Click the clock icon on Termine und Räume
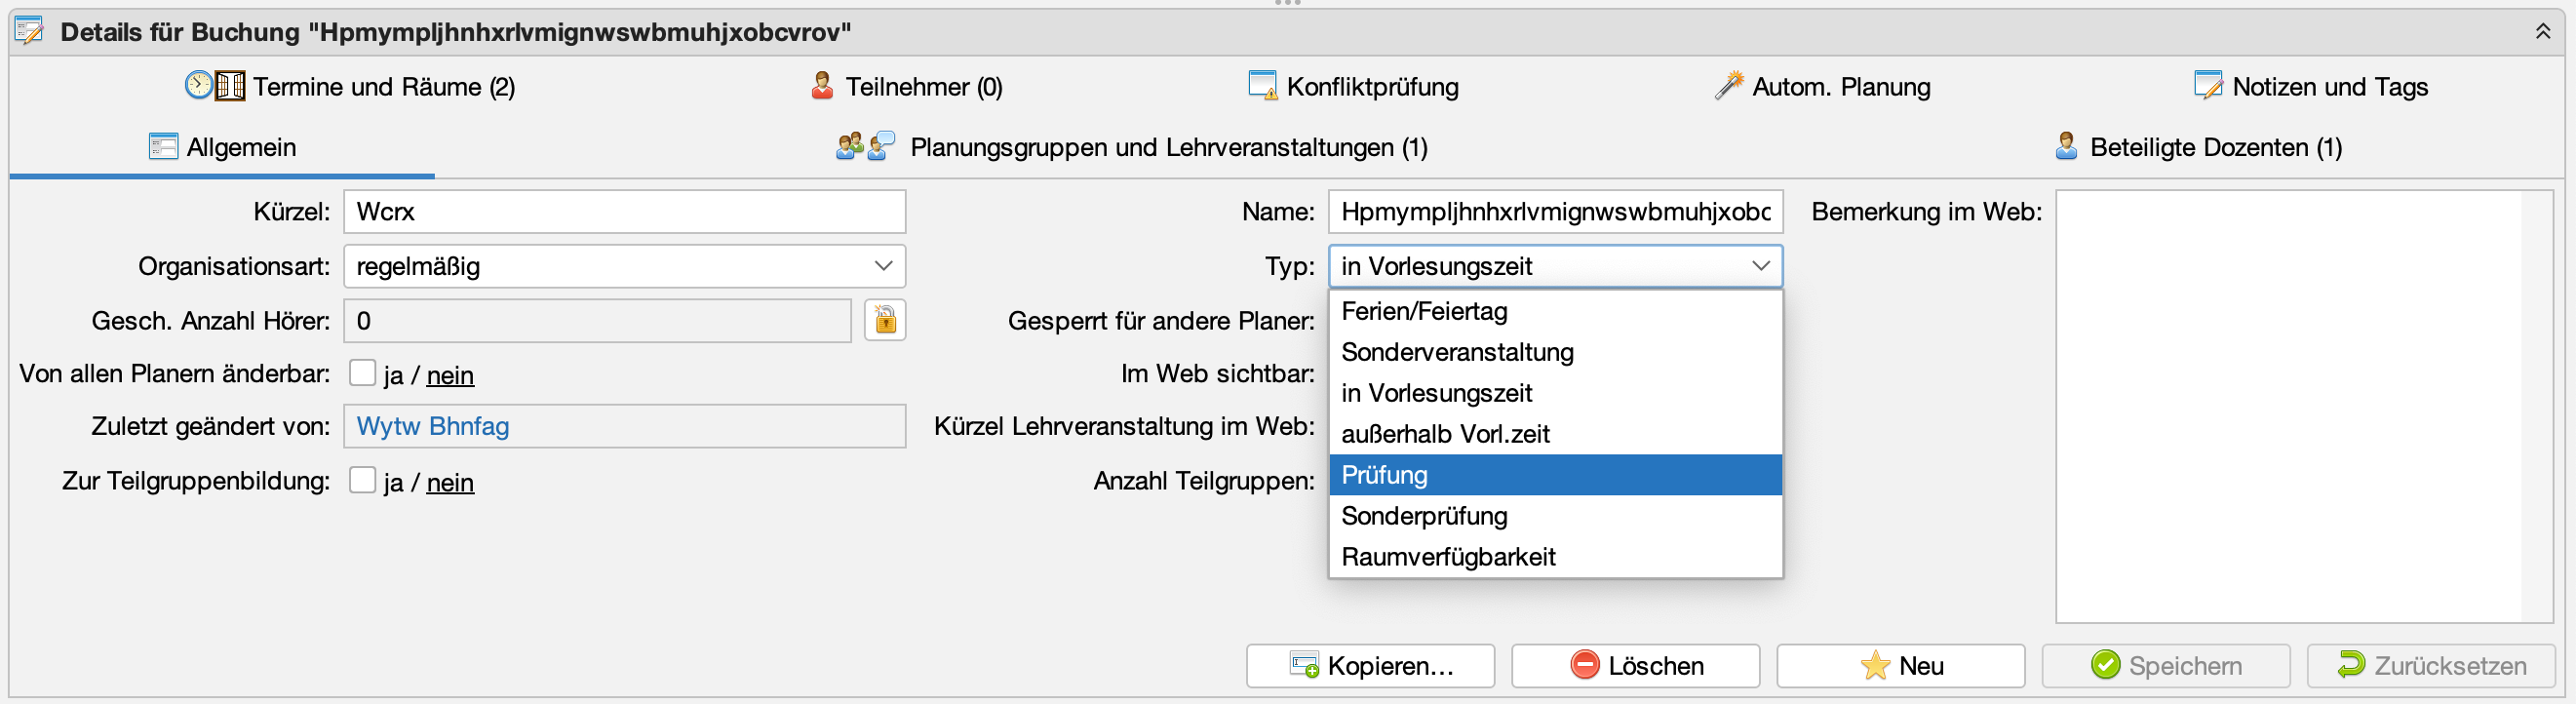This screenshot has width=2576, height=704. click(199, 85)
